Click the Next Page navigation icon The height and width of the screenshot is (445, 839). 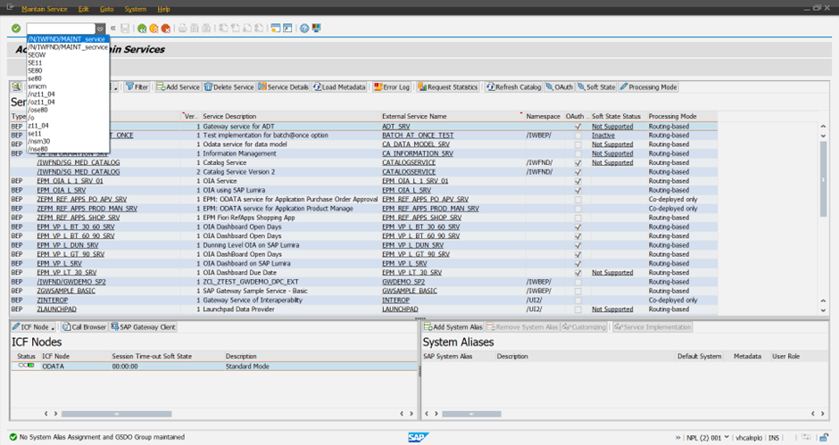[246, 29]
